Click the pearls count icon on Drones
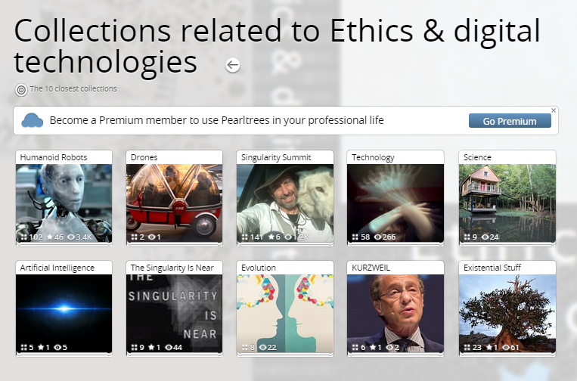The width and height of the screenshot is (577, 381). 134,237
